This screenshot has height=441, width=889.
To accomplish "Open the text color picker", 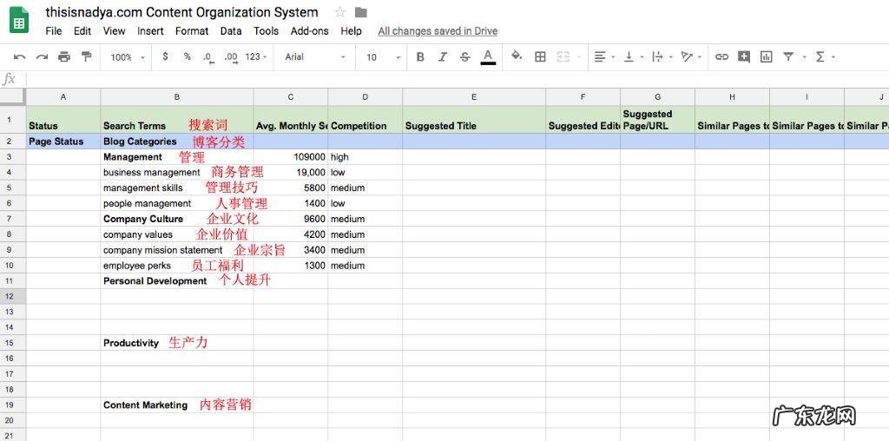I will click(x=488, y=56).
